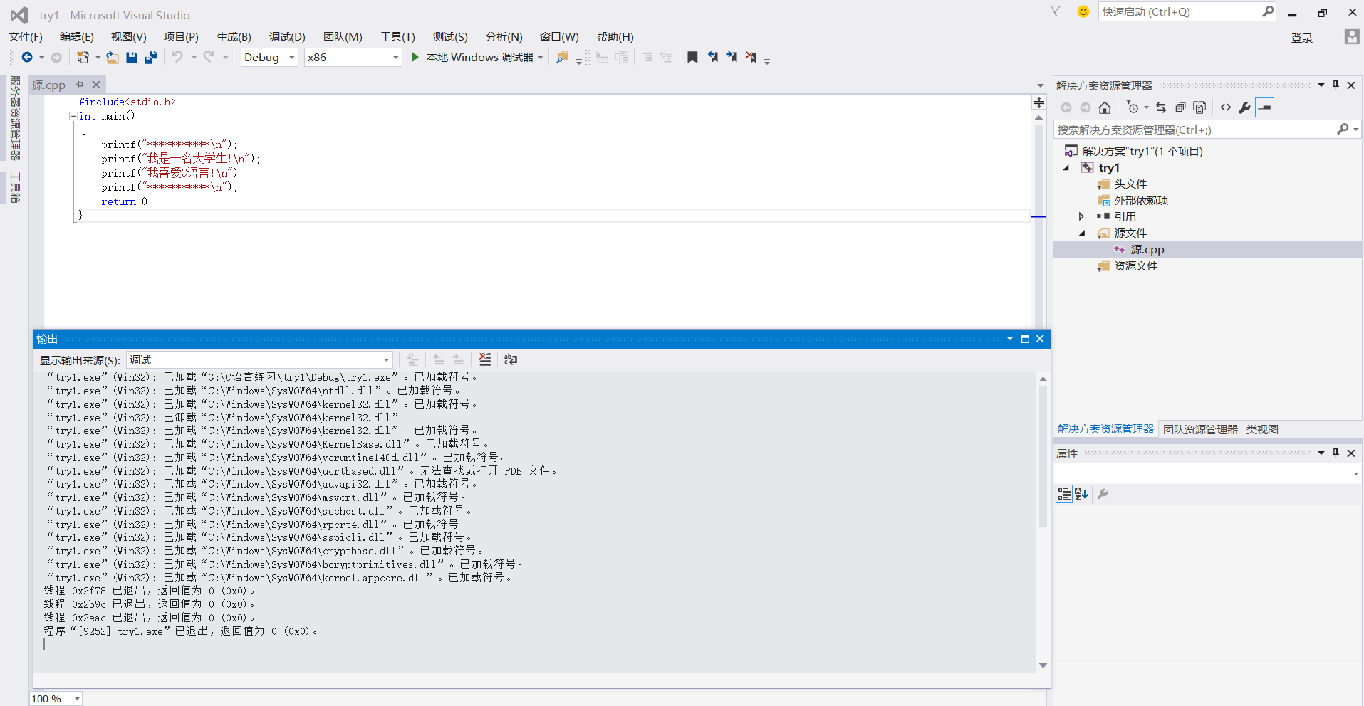Clear all bookmarks with the red X bookmark icon

click(751, 57)
